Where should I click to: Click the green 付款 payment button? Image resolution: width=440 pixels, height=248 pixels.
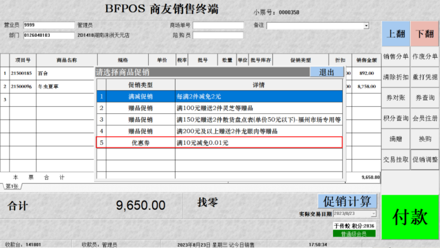(410, 217)
